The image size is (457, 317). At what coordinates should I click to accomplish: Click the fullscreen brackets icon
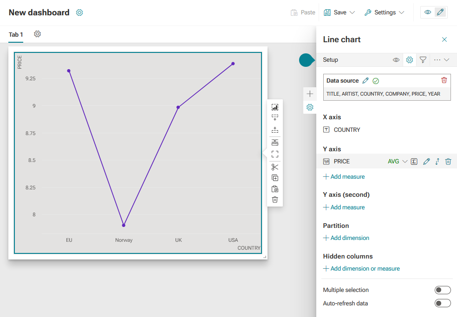coord(275,154)
